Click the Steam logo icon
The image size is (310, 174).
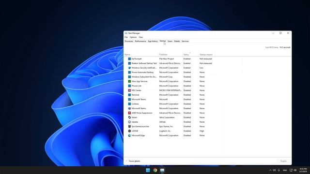129,117
